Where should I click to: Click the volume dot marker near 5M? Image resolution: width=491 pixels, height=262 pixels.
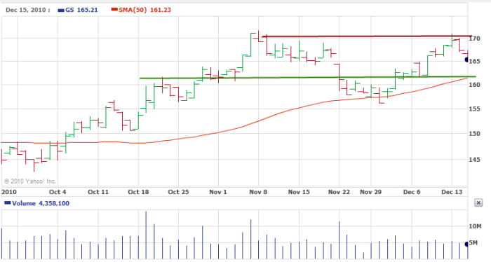click(x=467, y=244)
